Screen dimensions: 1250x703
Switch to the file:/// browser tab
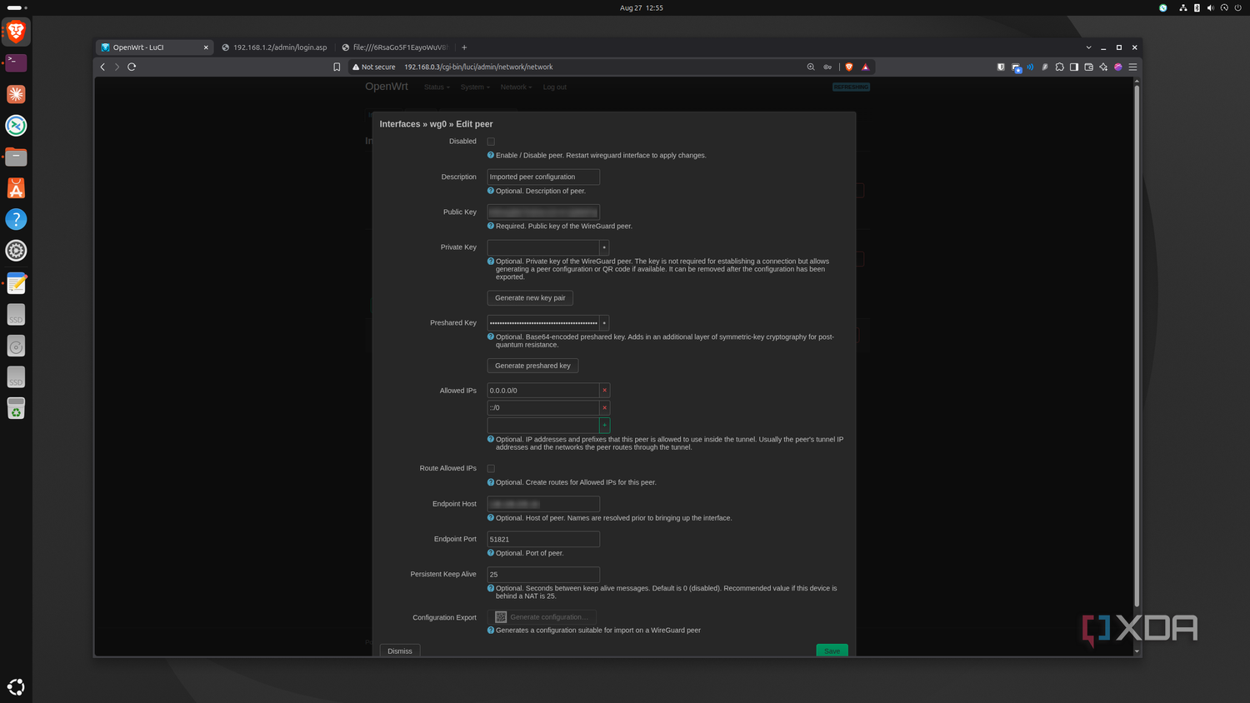[396, 47]
